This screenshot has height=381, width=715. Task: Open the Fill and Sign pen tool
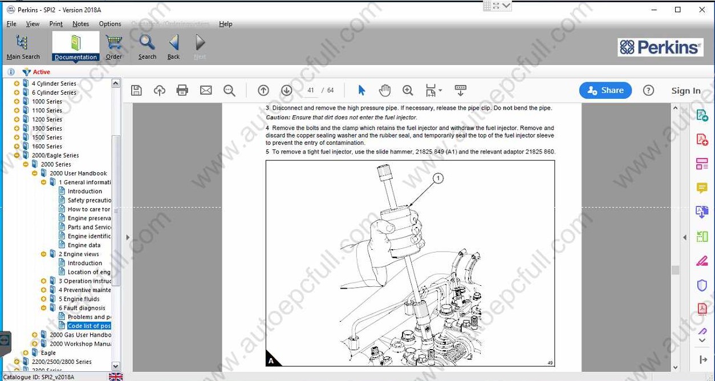pos(702,261)
